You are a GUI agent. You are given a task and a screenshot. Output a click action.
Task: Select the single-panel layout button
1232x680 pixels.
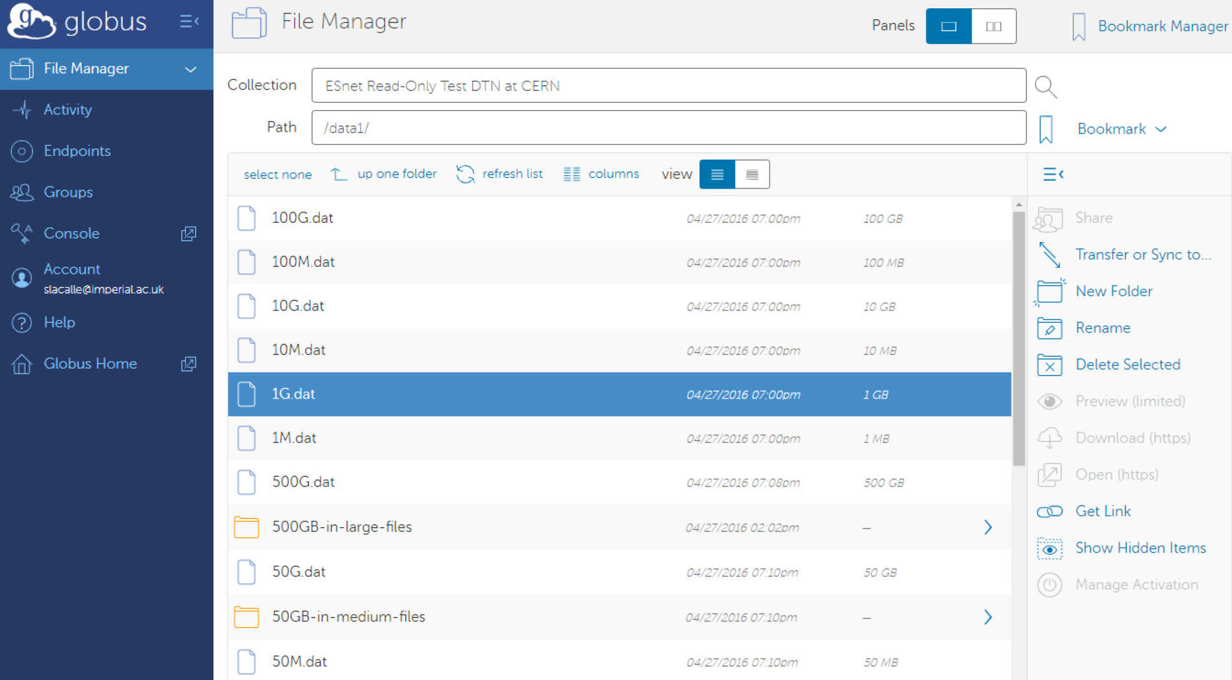(x=949, y=26)
